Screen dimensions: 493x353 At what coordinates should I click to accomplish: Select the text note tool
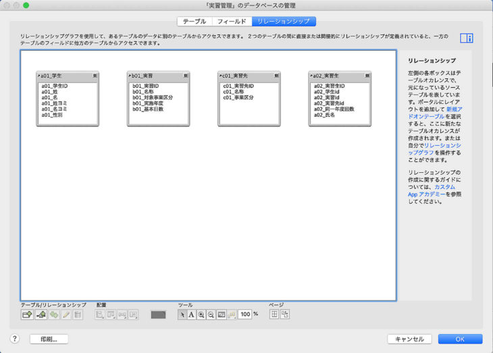tap(191, 315)
